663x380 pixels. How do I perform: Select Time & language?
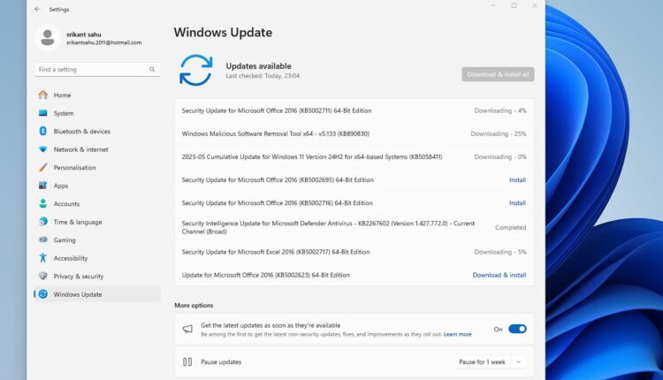[x=97, y=222]
